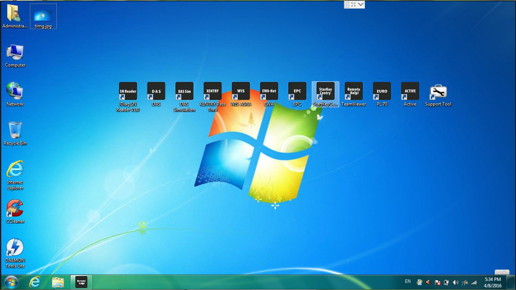This screenshot has height=290, width=516.
Task: Open Action Center flag tray icon
Action: [437, 282]
